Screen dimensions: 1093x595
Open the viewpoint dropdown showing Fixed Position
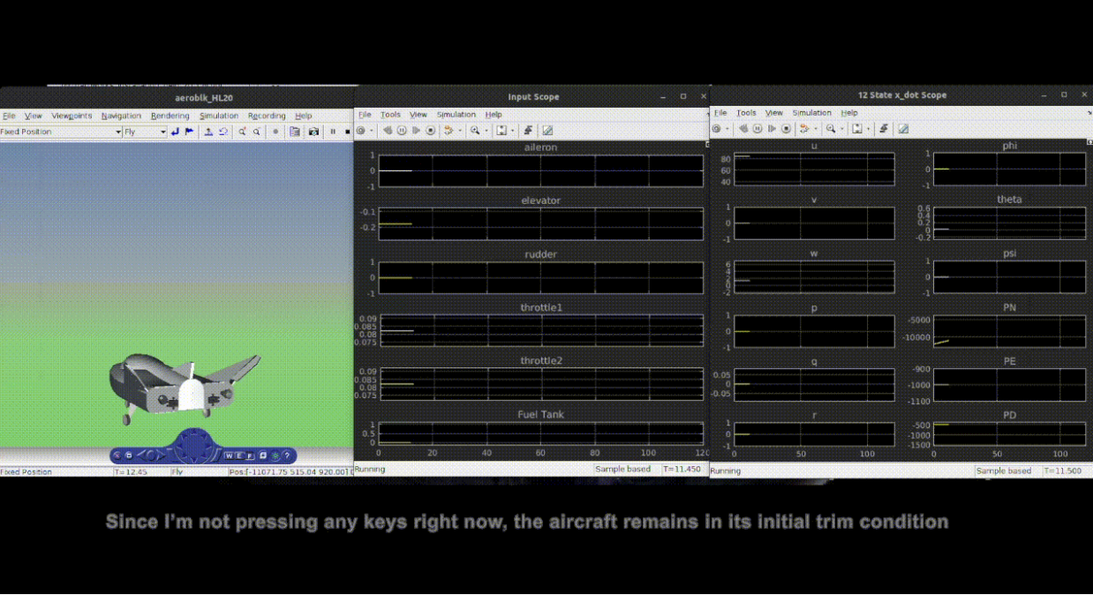(x=61, y=132)
